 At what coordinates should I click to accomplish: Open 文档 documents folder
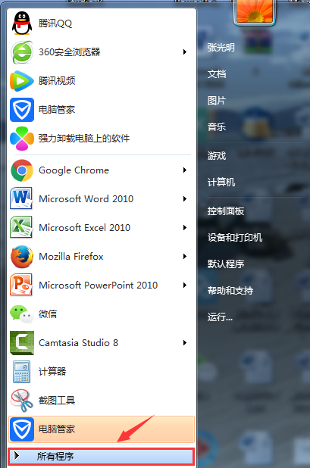pos(217,73)
